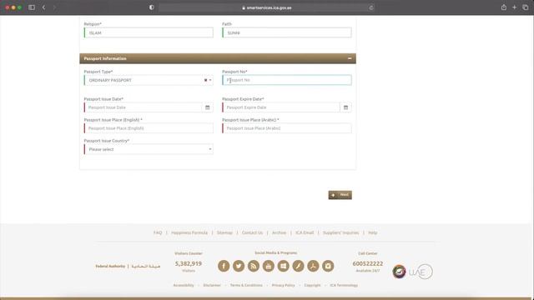Reload the page with the refresh icon
534x300 pixels.
tap(370, 7)
